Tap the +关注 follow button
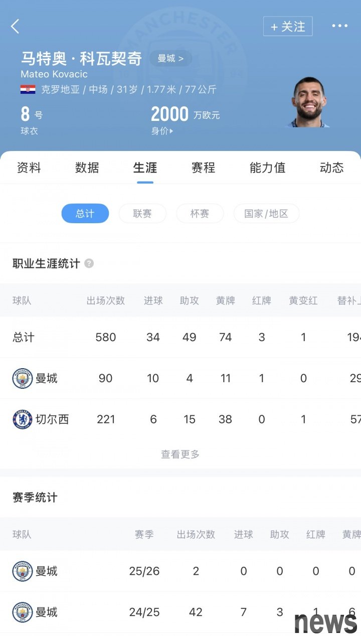Viewport: 361px width, 636px height. (288, 27)
